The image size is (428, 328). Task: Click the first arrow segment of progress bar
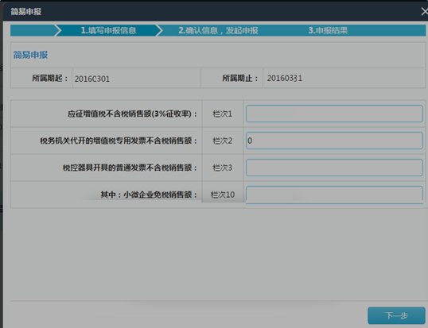[33, 30]
